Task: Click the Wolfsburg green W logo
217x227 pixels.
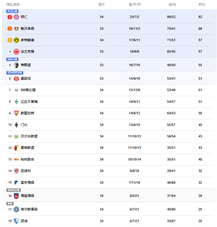Action: [16, 136]
